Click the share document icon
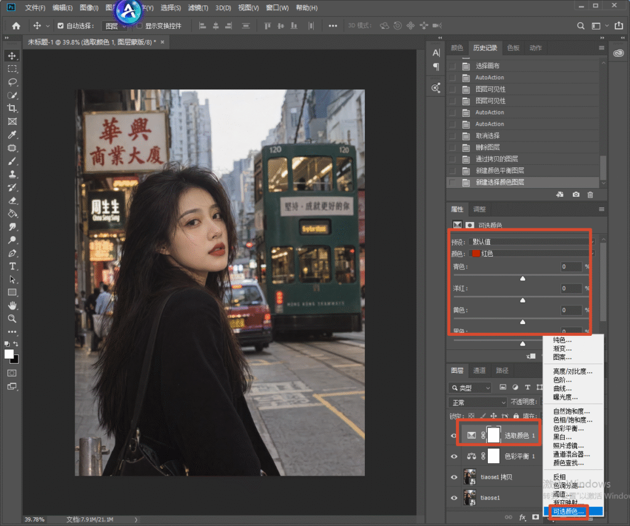This screenshot has width=630, height=526. (x=619, y=26)
